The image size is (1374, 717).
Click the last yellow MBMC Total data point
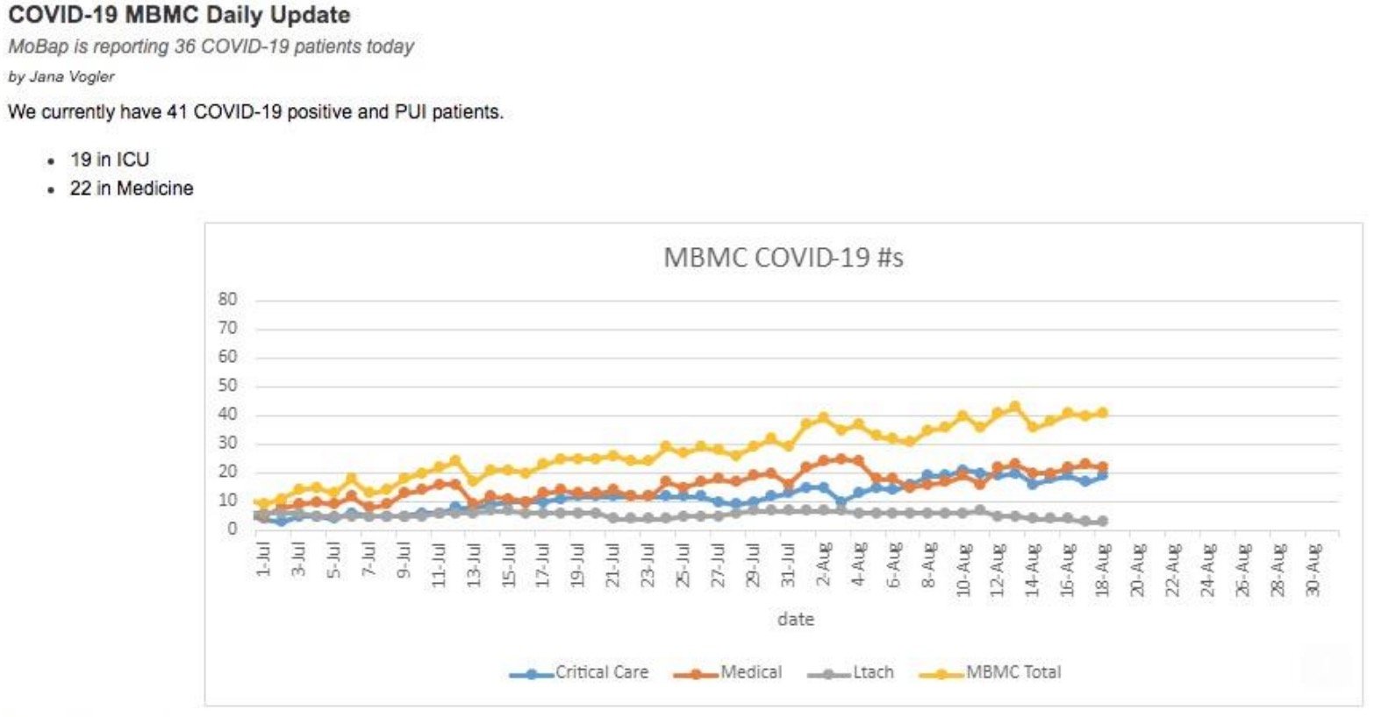[1103, 412]
